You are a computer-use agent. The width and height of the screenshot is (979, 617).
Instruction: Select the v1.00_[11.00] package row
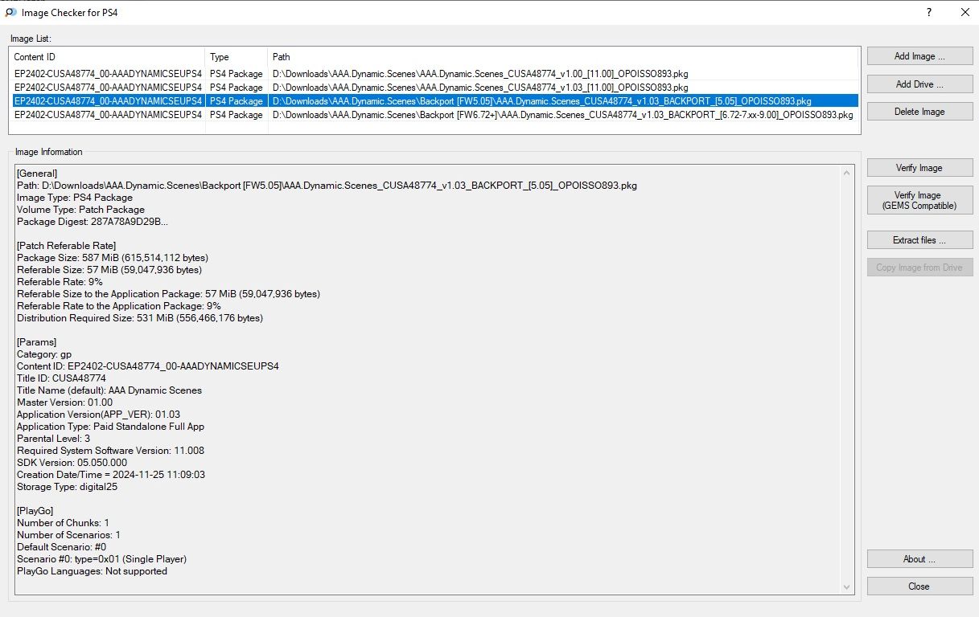pos(434,74)
